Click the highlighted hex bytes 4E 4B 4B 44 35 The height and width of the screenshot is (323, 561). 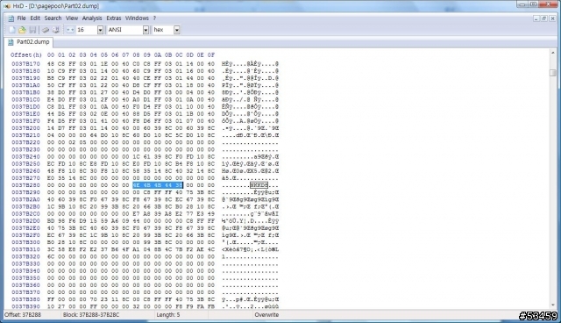tap(158, 185)
